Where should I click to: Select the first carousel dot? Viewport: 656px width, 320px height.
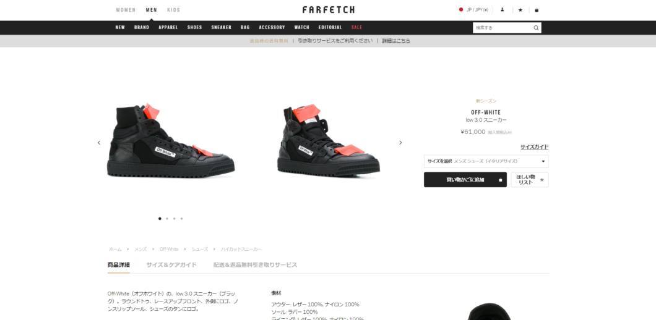click(x=160, y=219)
